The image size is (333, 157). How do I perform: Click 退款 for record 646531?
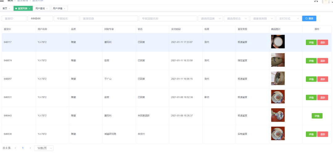(x=323, y=97)
